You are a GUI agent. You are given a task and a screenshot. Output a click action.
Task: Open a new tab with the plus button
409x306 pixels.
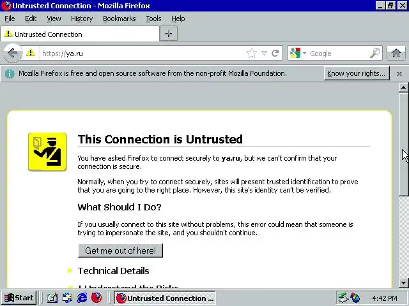[169, 34]
